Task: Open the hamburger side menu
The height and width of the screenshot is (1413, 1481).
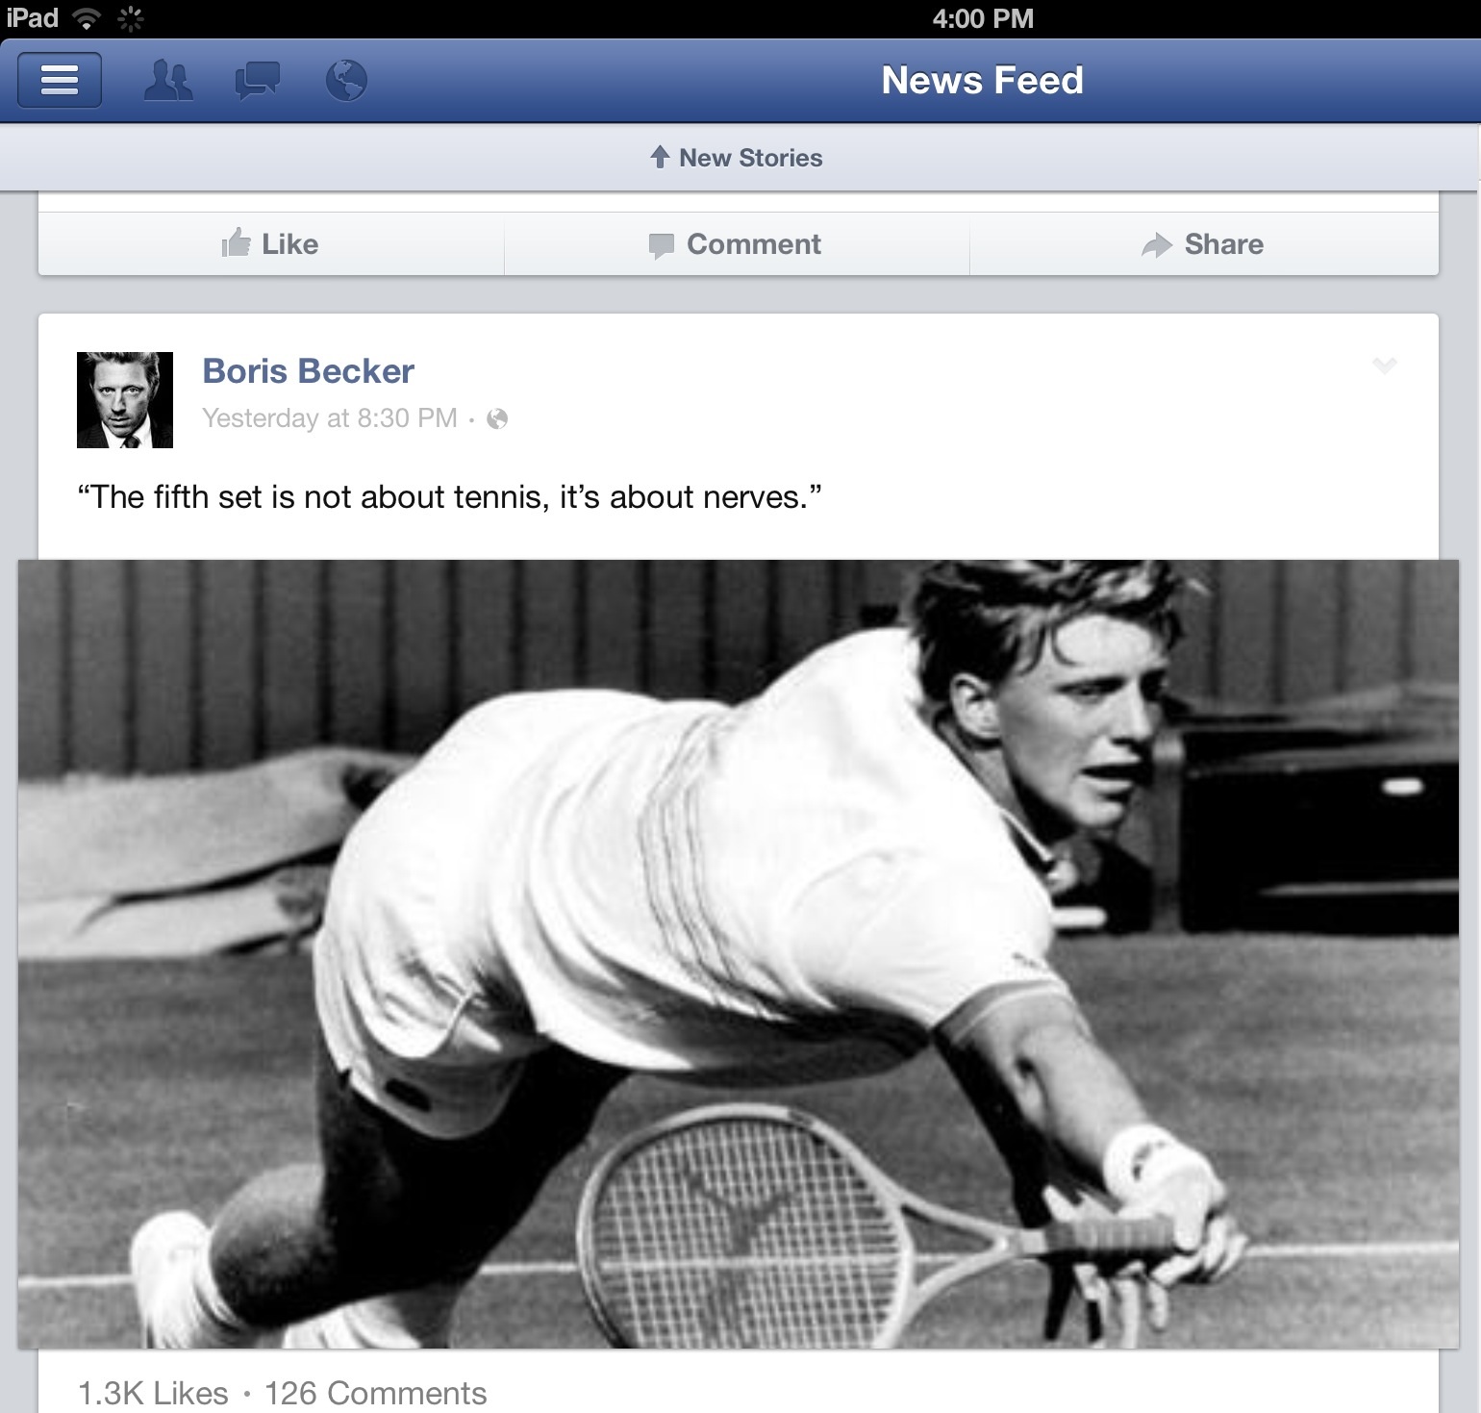Action: coord(60,80)
